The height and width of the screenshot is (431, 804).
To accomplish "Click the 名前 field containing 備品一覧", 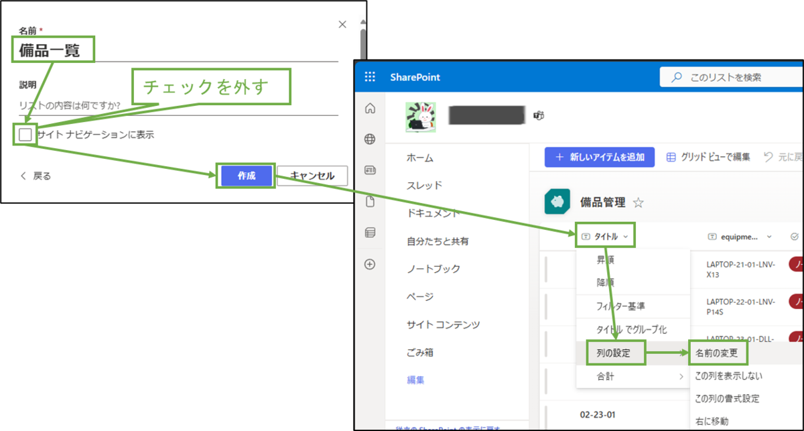I will coord(178,50).
